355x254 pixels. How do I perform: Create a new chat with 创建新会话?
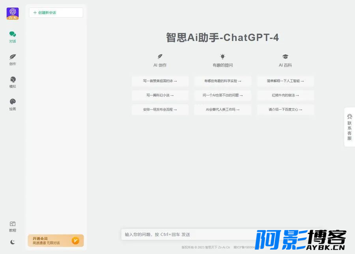point(56,13)
